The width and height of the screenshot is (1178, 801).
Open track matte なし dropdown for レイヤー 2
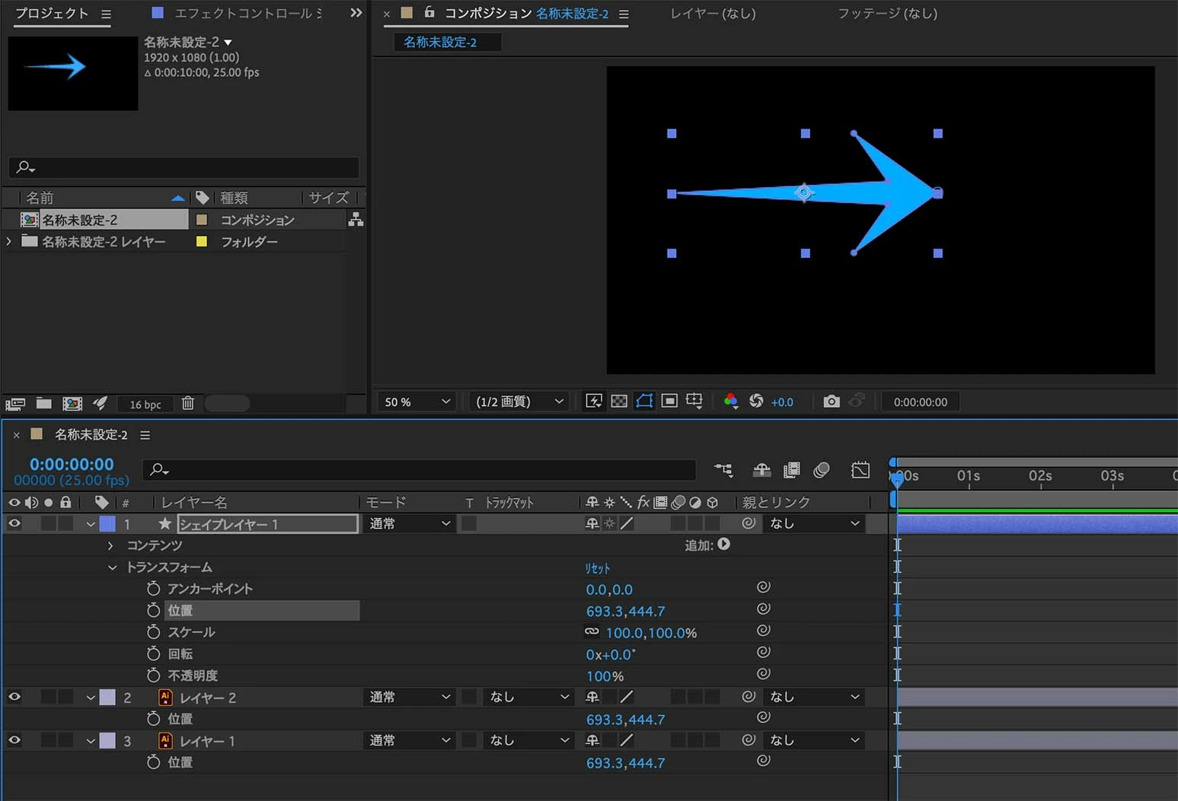[x=528, y=697]
